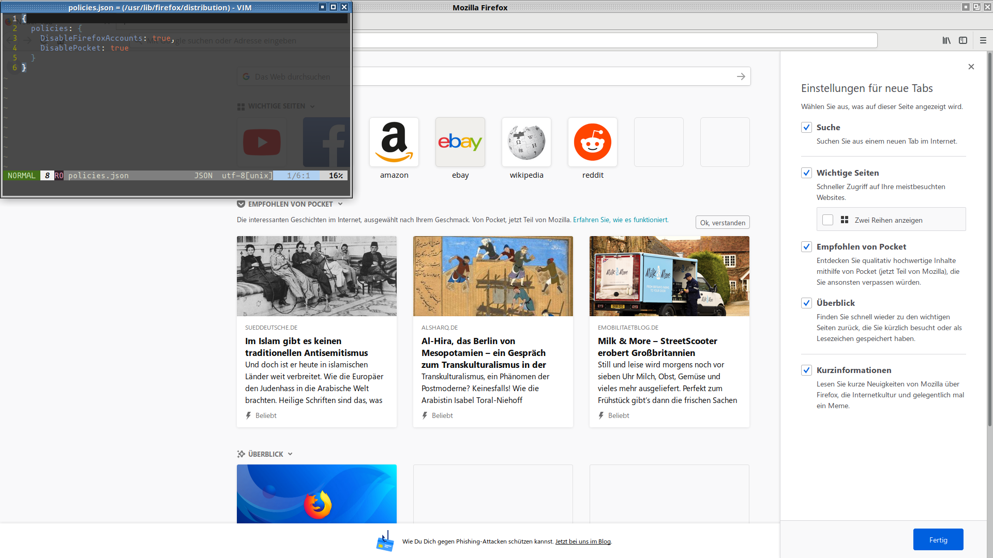Open the Firefox hamburger menu
993x558 pixels.
[983, 40]
